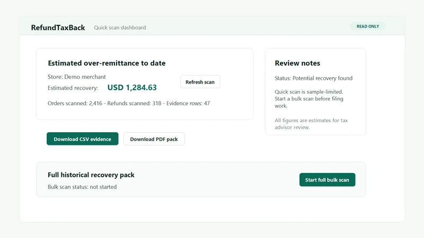Image resolution: width=424 pixels, height=238 pixels.
Task: Click the All figures are estimates disclaimer
Action: [x=311, y=124]
